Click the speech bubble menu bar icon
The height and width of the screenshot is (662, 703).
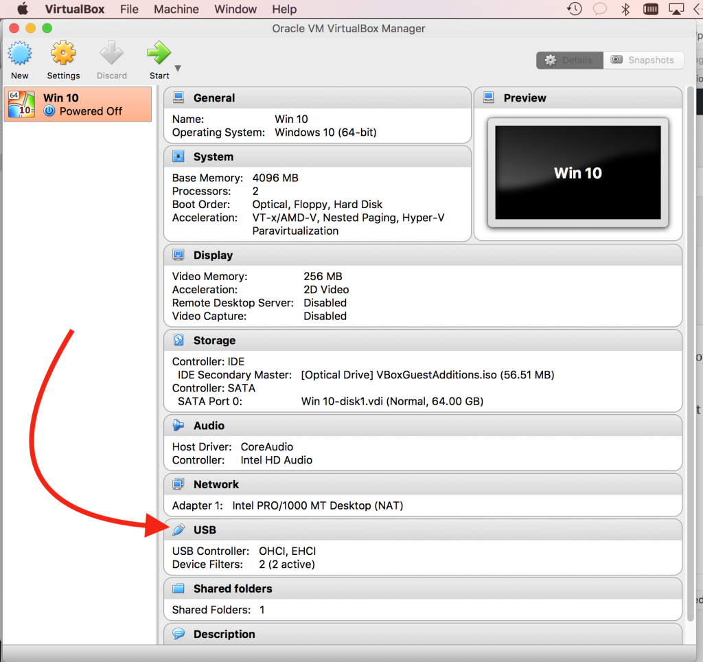click(x=600, y=9)
